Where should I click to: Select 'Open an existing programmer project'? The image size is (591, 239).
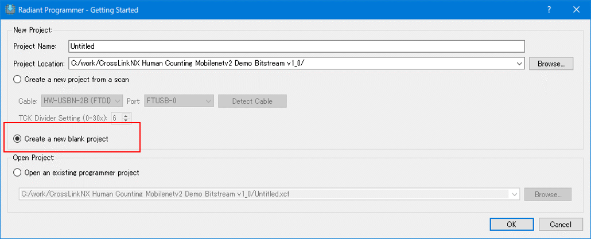pyautogui.click(x=76, y=173)
